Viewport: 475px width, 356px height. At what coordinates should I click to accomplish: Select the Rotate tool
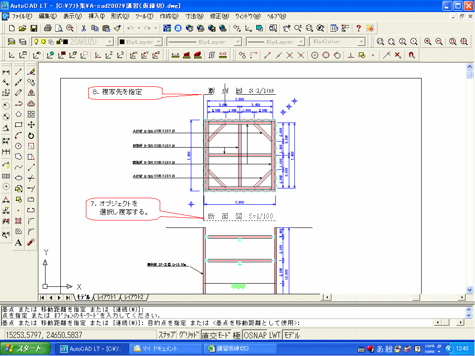pyautogui.click(x=31, y=136)
